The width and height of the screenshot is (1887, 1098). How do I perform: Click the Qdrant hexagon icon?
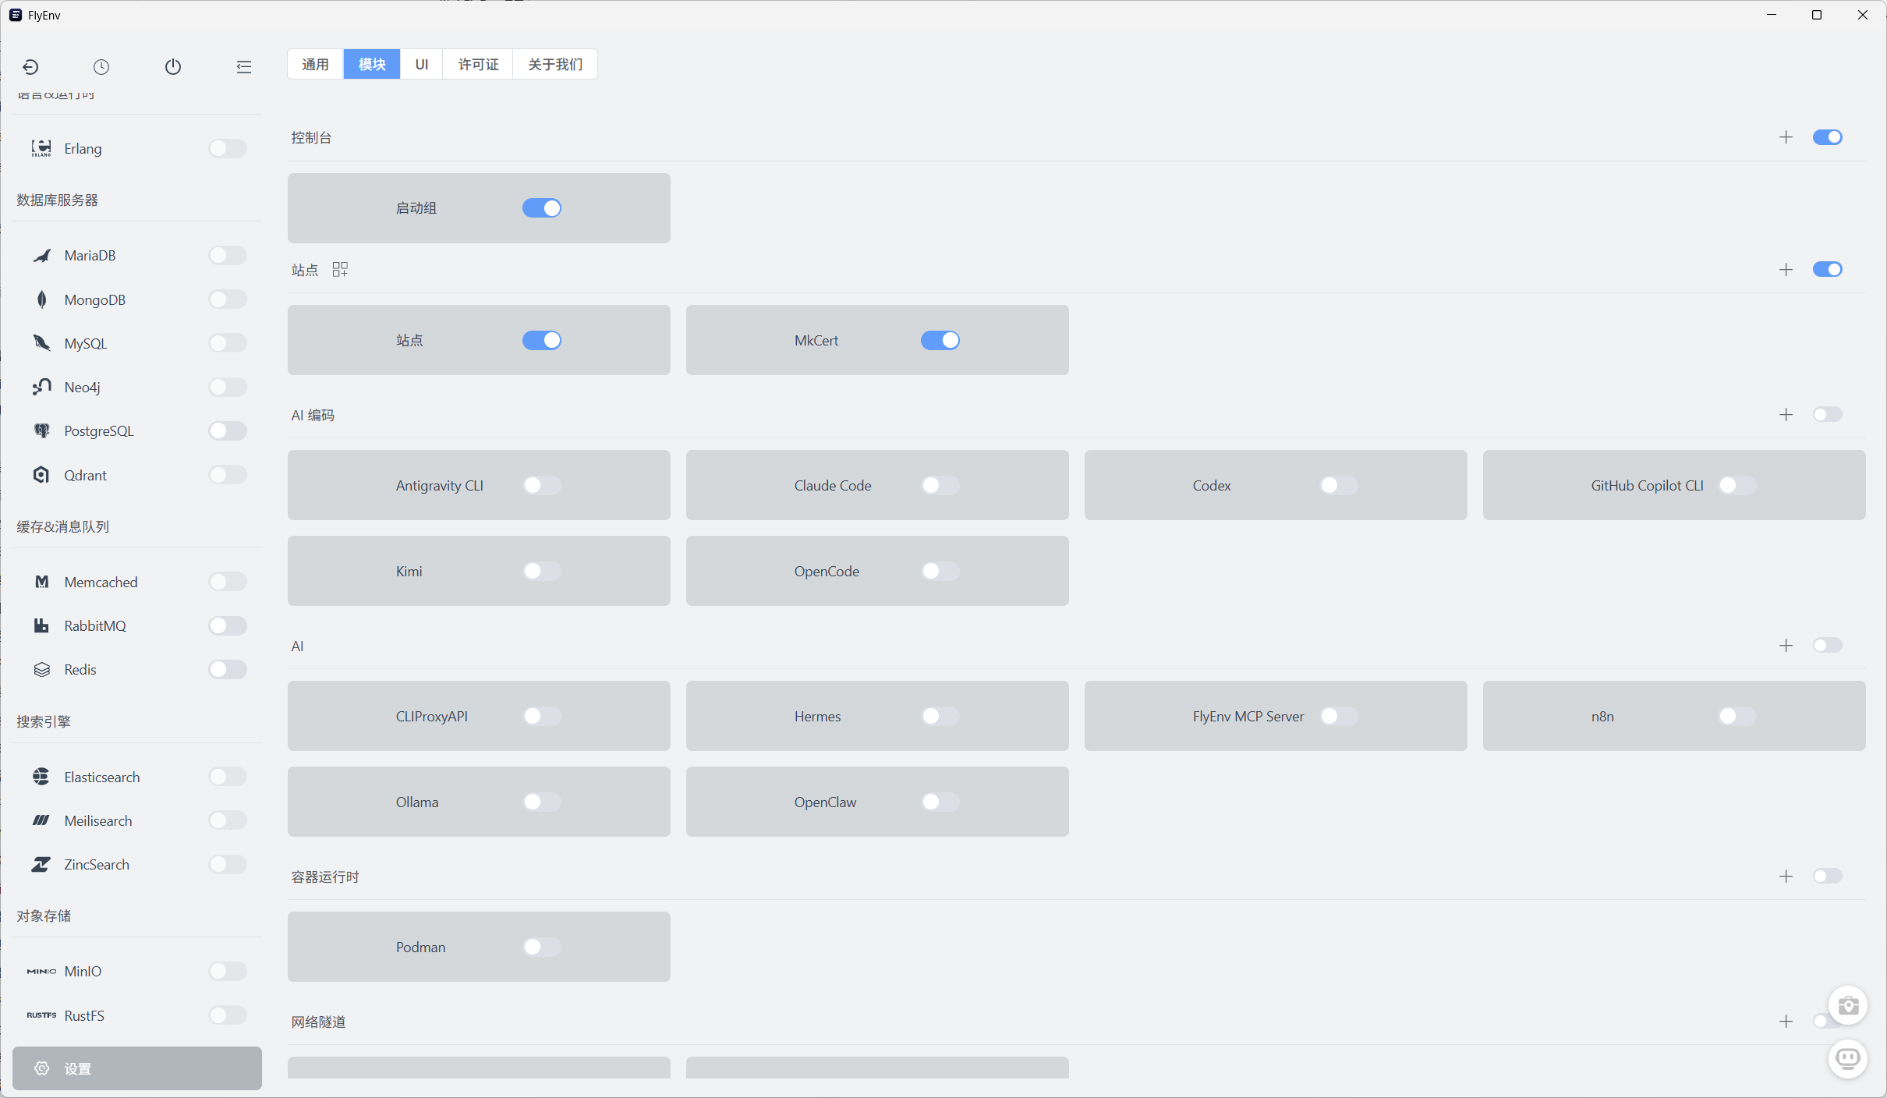pos(41,475)
